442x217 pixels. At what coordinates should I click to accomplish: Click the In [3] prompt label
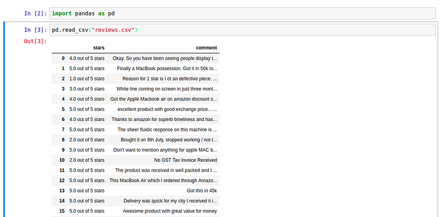point(35,30)
